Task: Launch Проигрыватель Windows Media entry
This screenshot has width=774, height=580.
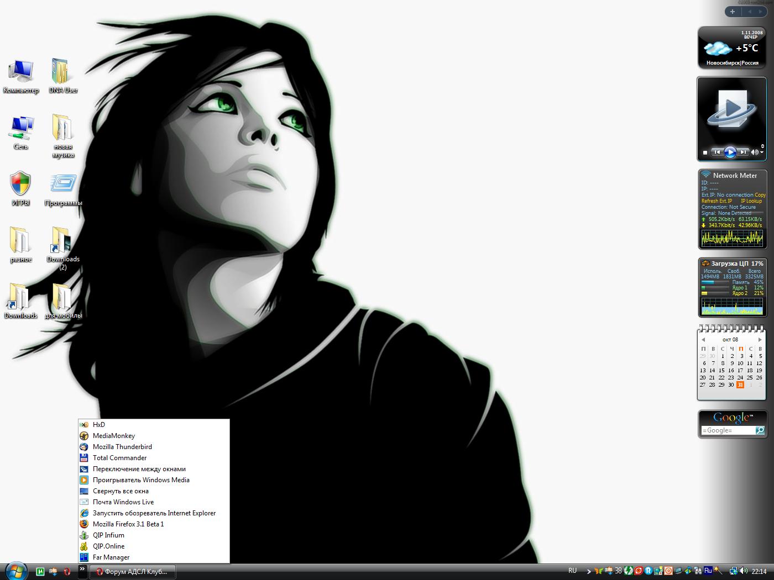Action: (154, 480)
